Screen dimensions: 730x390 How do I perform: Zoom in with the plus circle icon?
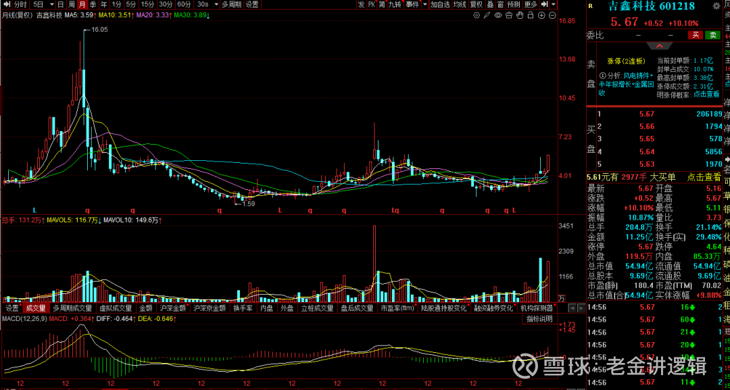542,16
